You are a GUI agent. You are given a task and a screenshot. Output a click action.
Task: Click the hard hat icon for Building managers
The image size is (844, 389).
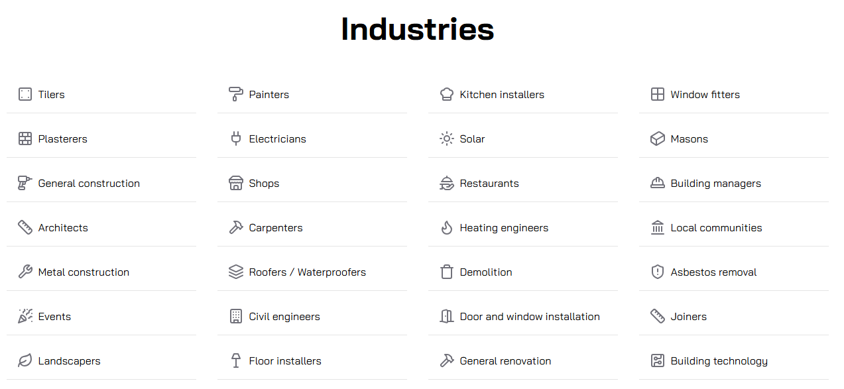(657, 183)
